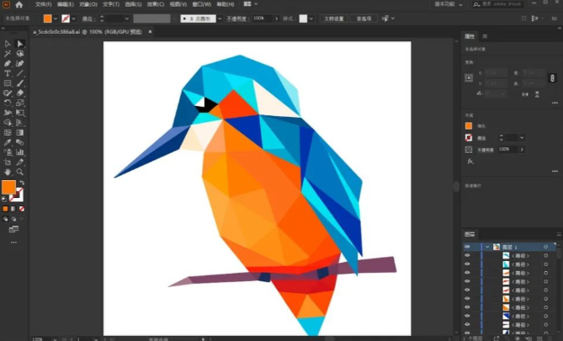Collapse the 图层 1 layer tree
This screenshot has width=563, height=341.
pyautogui.click(x=486, y=247)
